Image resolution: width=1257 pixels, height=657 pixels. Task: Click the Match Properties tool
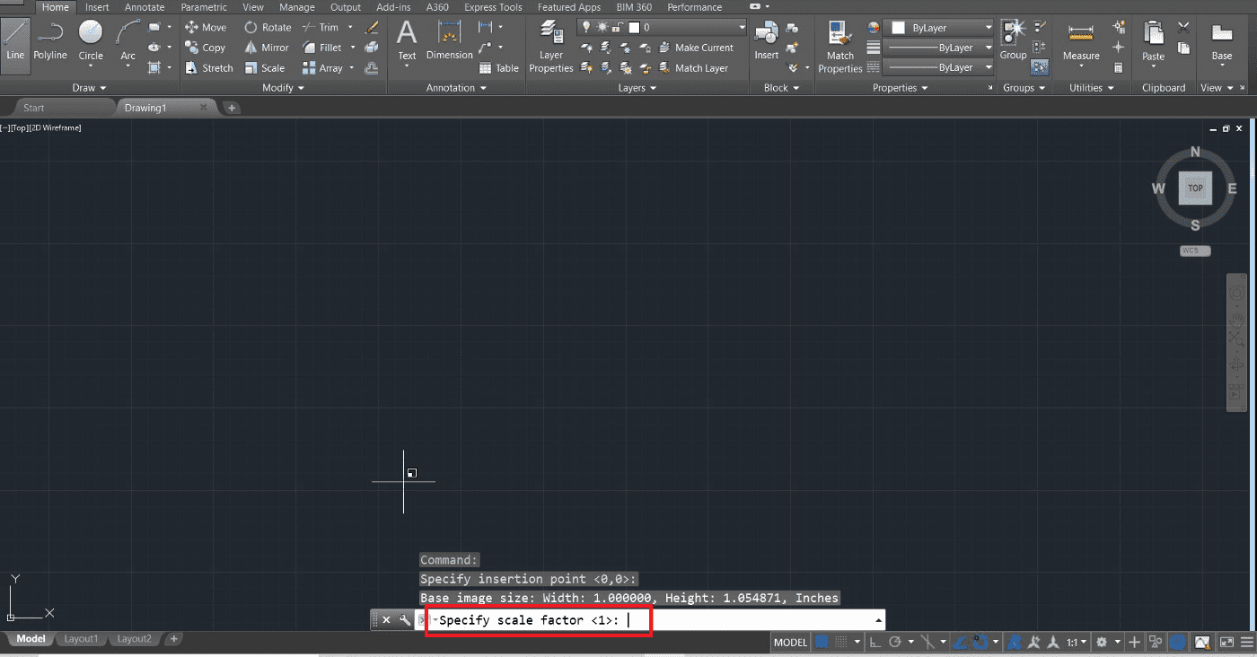point(840,48)
